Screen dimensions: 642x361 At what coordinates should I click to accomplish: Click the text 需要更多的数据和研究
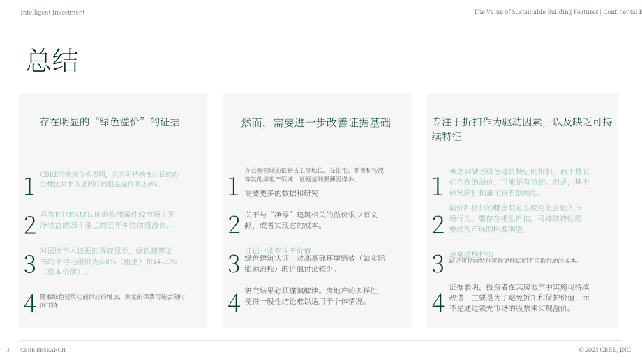pos(281,193)
